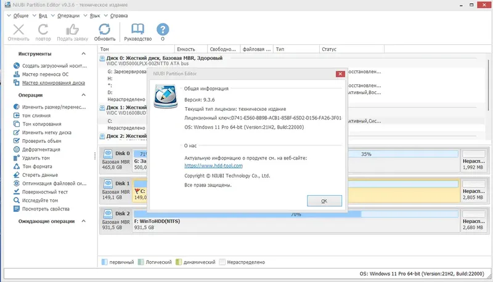Collapse the Инструменты section

84,54
